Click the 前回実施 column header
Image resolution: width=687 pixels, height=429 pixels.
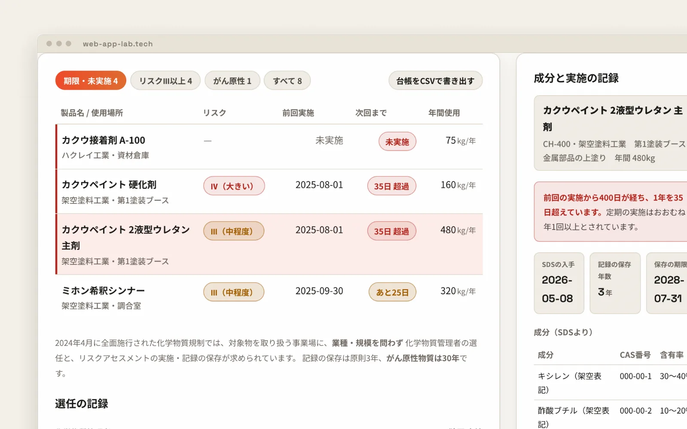(x=298, y=113)
